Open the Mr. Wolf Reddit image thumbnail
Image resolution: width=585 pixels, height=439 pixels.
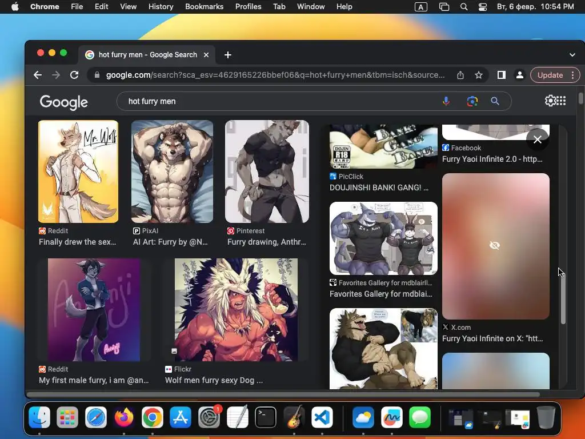[78, 171]
